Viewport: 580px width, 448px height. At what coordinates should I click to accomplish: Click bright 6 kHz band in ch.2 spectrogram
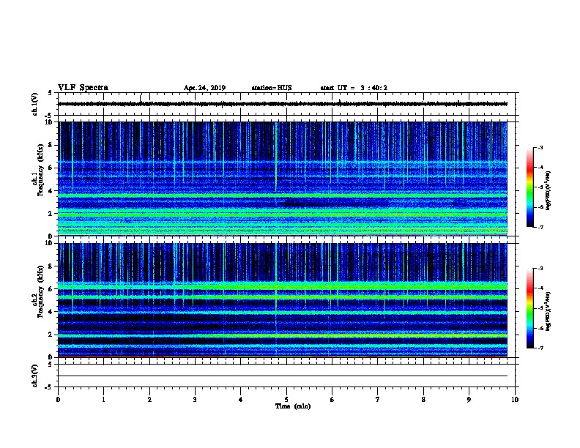(x=283, y=285)
